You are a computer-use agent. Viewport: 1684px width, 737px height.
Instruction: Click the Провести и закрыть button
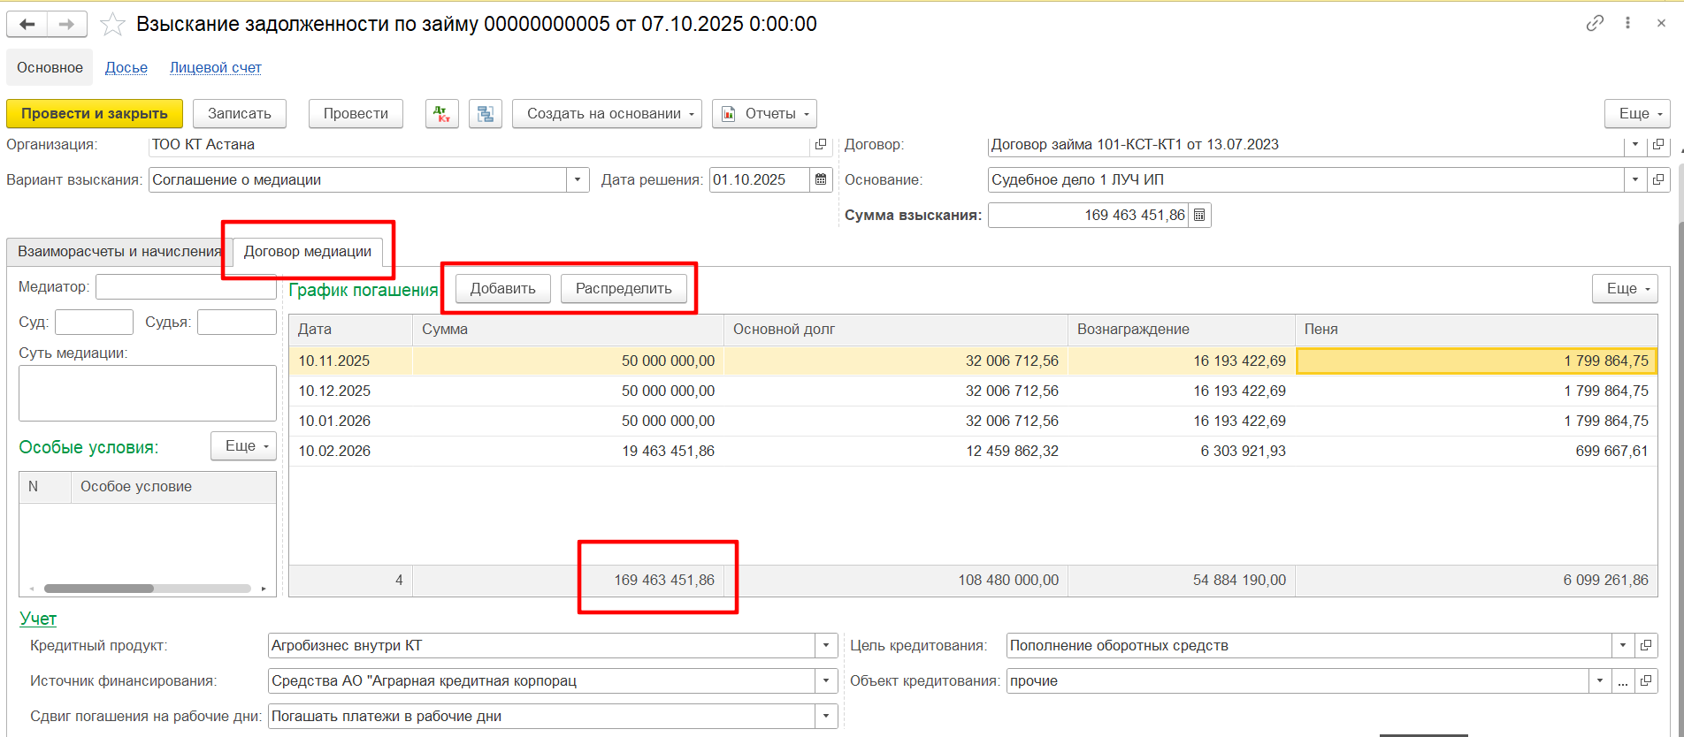coord(95,113)
